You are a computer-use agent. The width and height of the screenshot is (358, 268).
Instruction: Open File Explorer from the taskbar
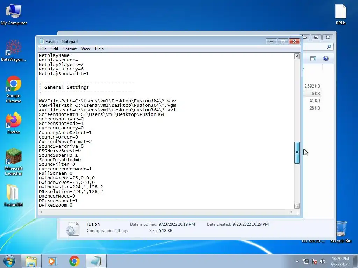point(31,261)
